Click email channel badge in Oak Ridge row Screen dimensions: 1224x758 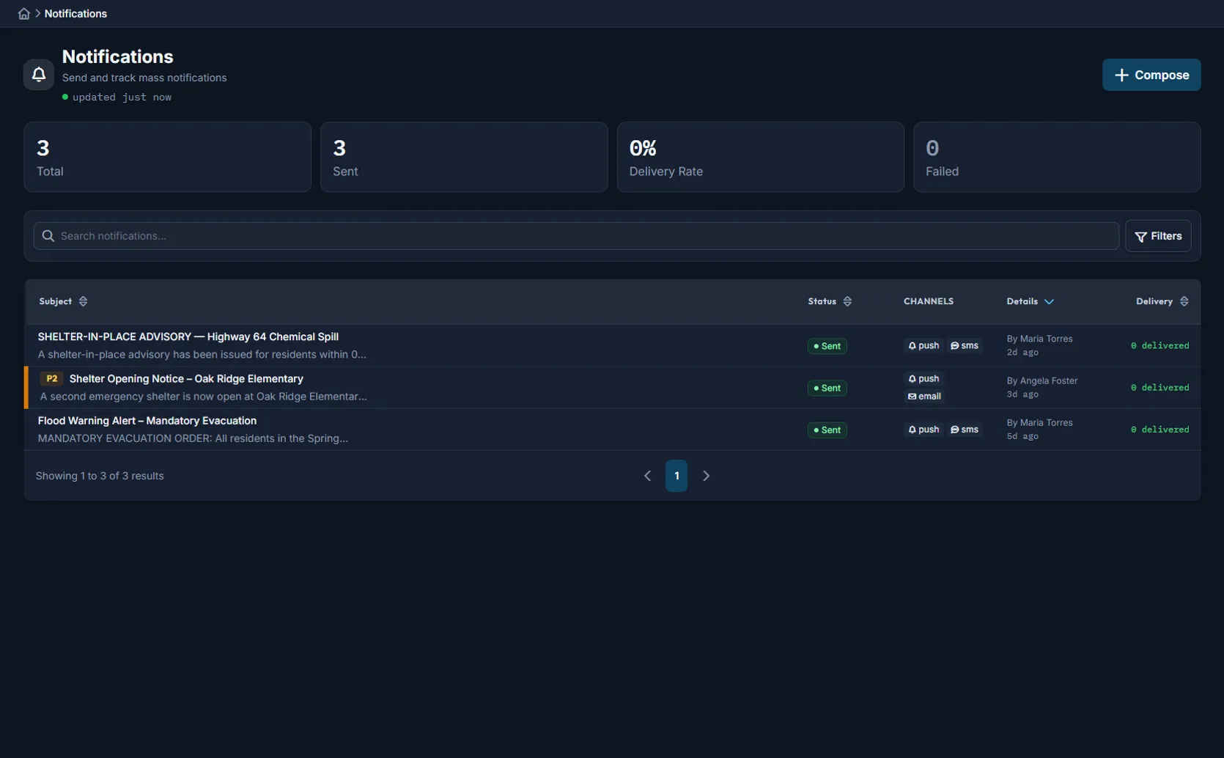click(x=924, y=397)
